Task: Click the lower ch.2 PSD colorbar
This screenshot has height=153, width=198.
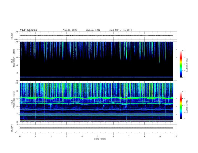Action: tap(181, 105)
